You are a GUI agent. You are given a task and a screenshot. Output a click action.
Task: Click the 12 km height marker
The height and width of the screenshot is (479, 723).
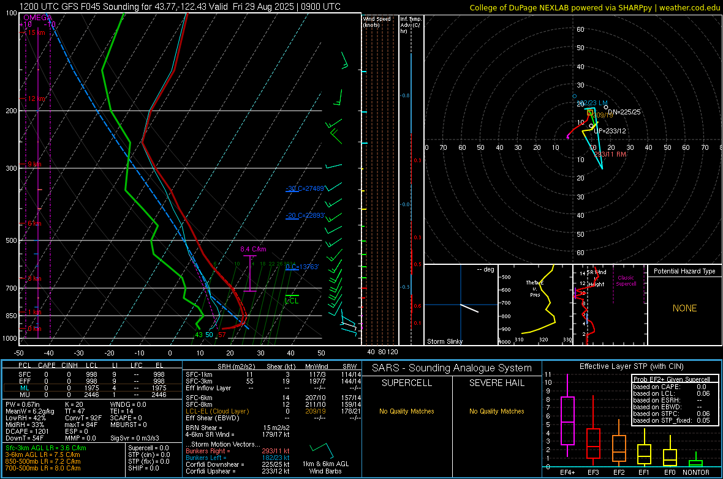36,98
